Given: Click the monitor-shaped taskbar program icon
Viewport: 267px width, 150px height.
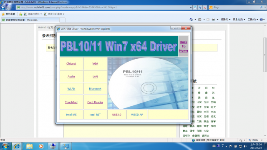Looking at the screenshot, I should coord(66,146).
